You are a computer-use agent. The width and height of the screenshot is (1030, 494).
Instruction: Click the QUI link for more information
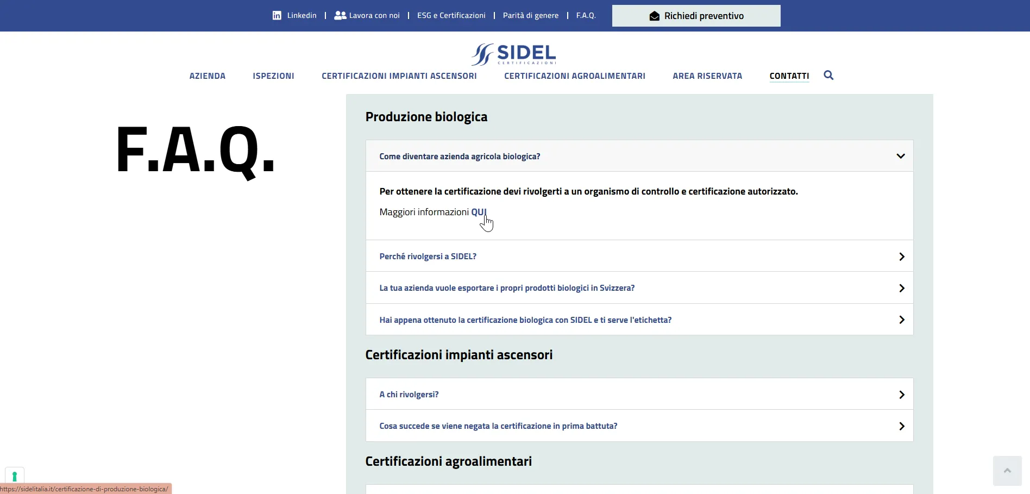click(478, 212)
